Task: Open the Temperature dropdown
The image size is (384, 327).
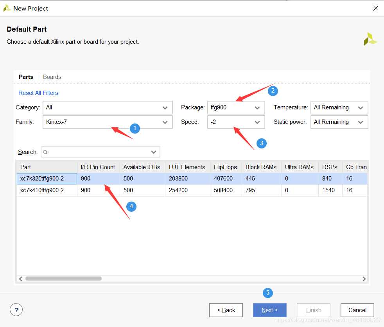Action: pyautogui.click(x=339, y=108)
